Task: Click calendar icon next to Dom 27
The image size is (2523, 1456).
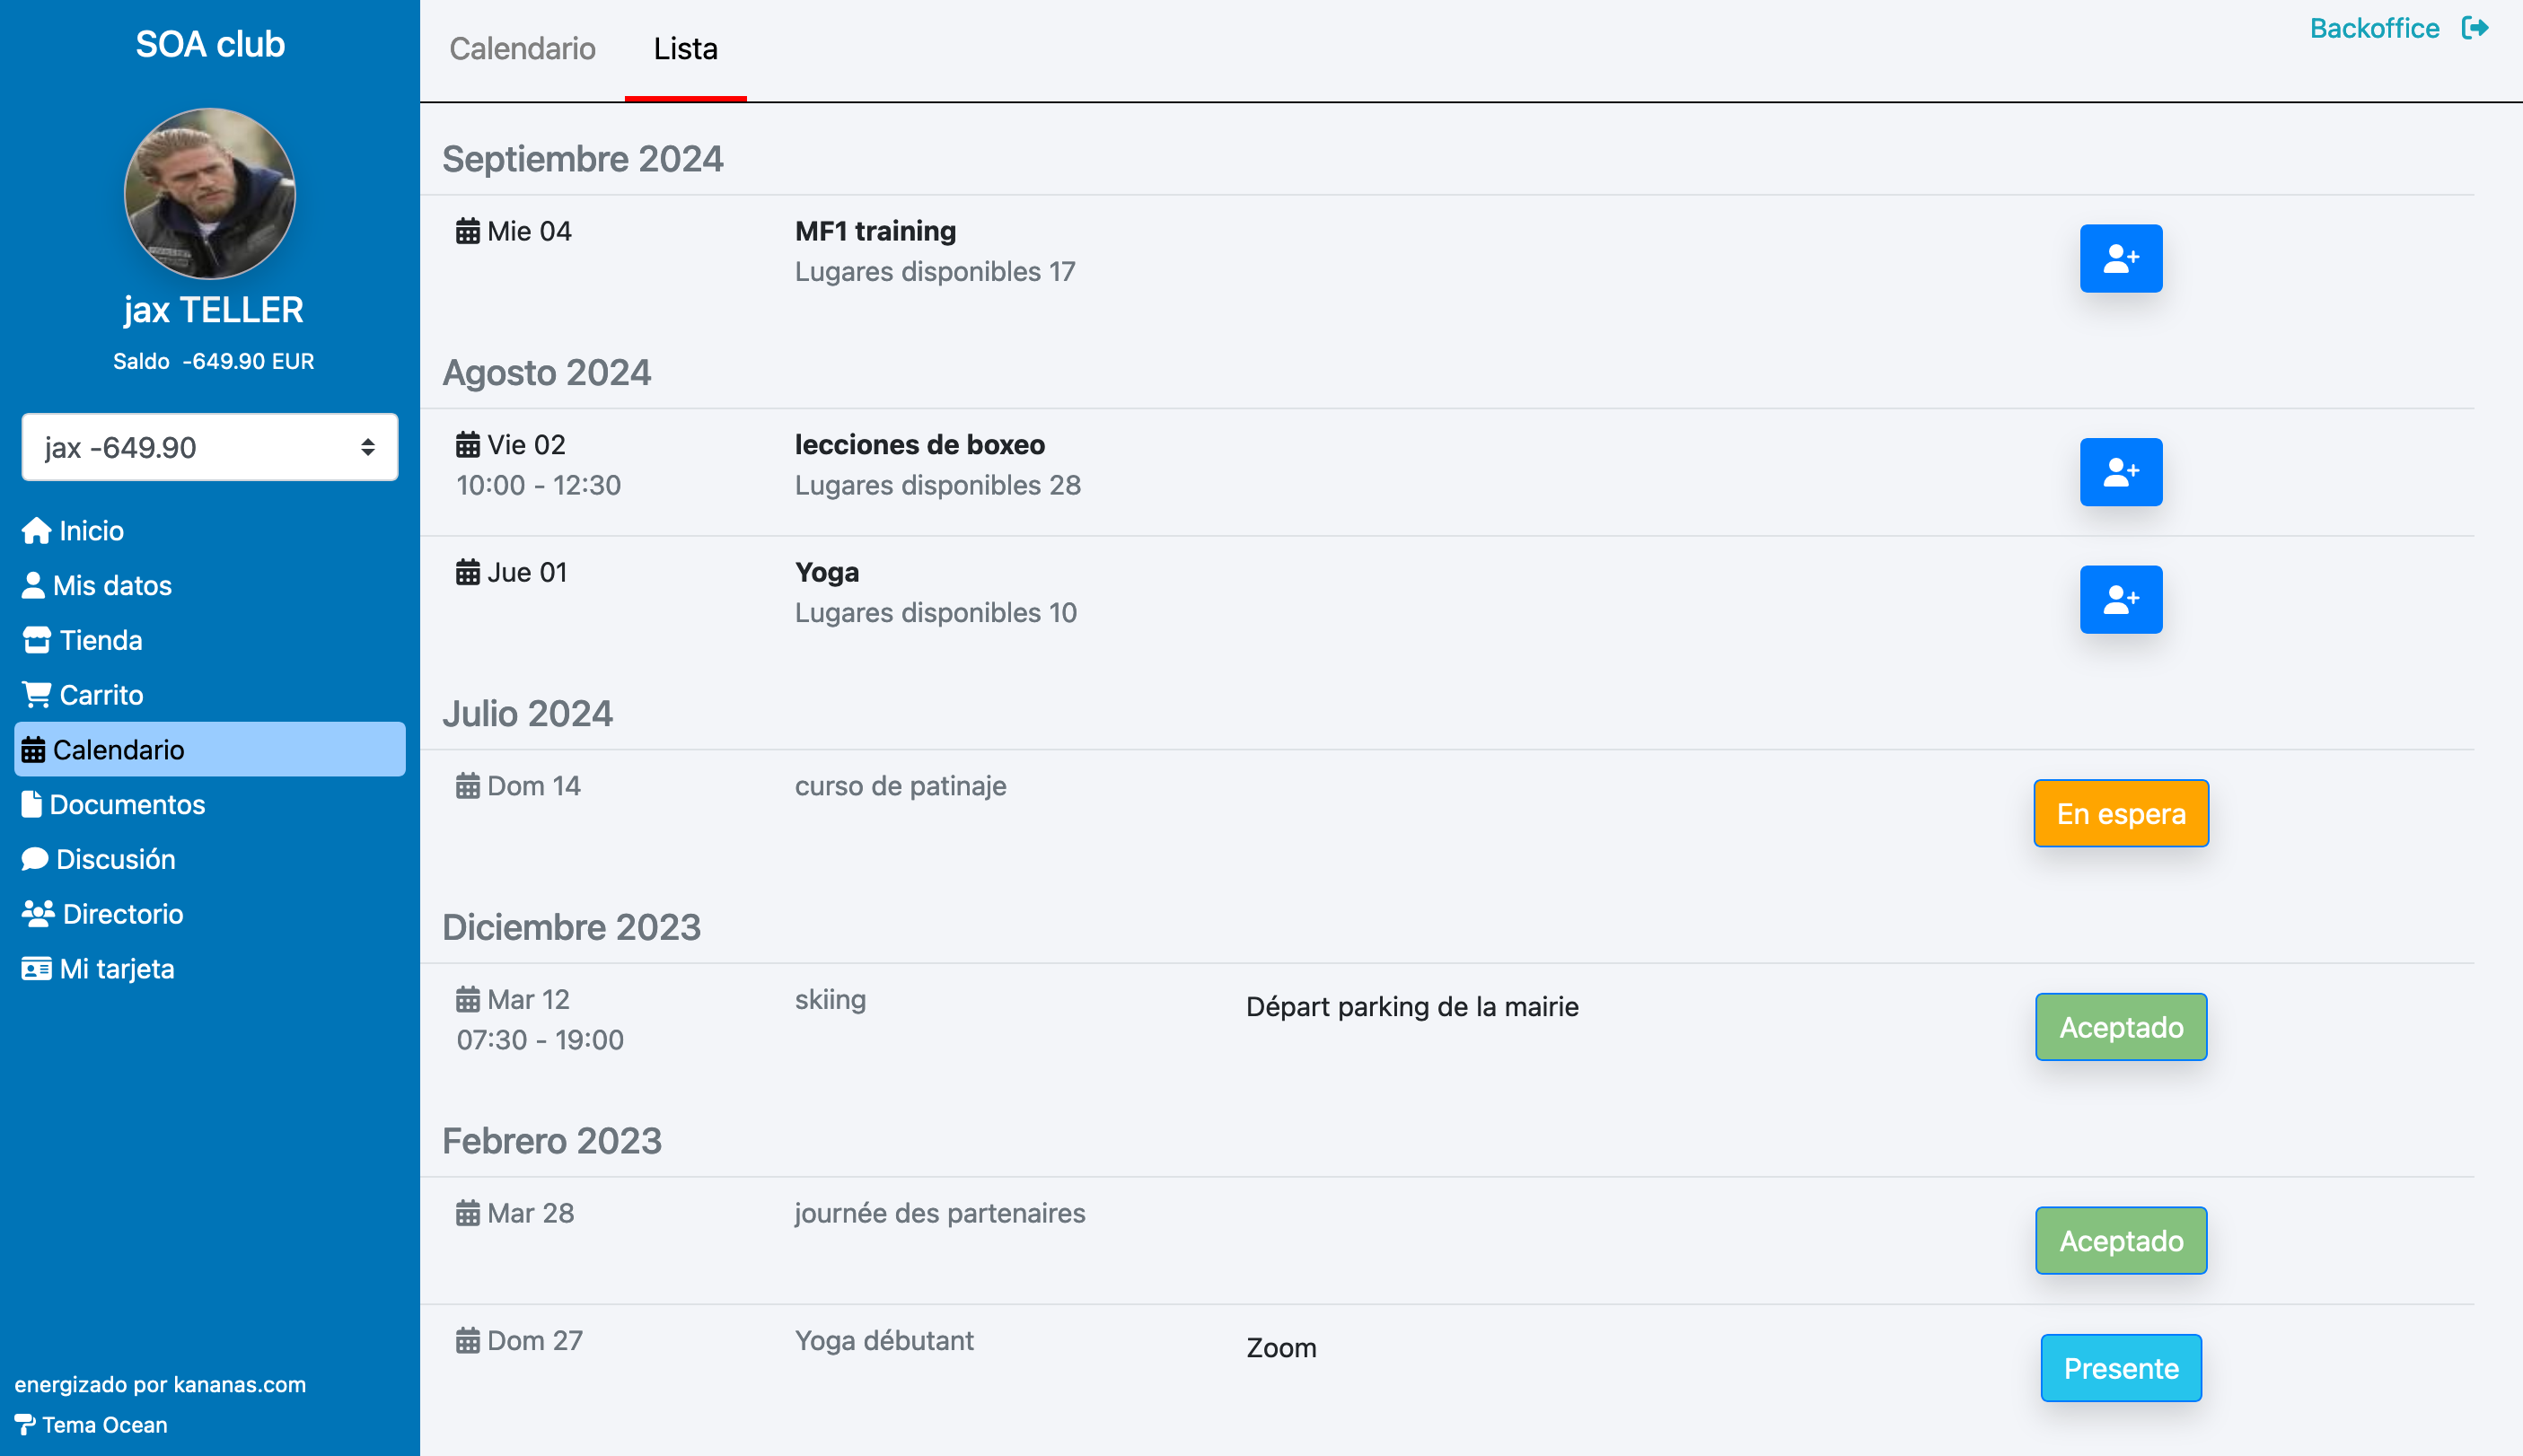Action: pos(468,1341)
